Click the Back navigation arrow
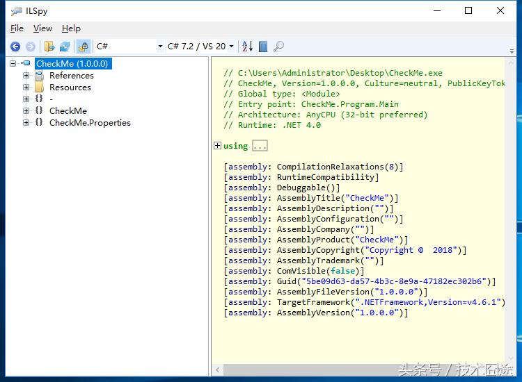The height and width of the screenshot is (382, 522). click(15, 47)
